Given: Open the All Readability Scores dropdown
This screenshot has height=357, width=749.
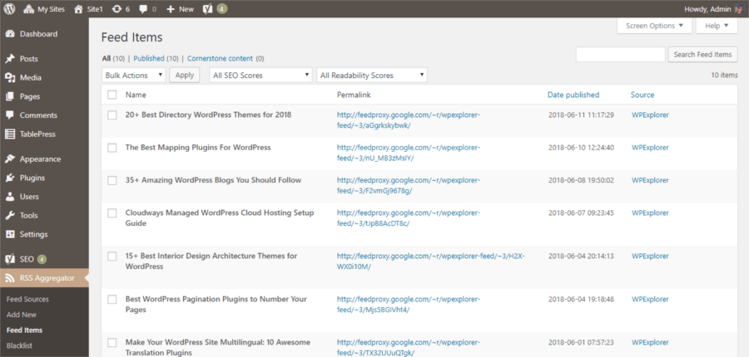Looking at the screenshot, I should (372, 75).
